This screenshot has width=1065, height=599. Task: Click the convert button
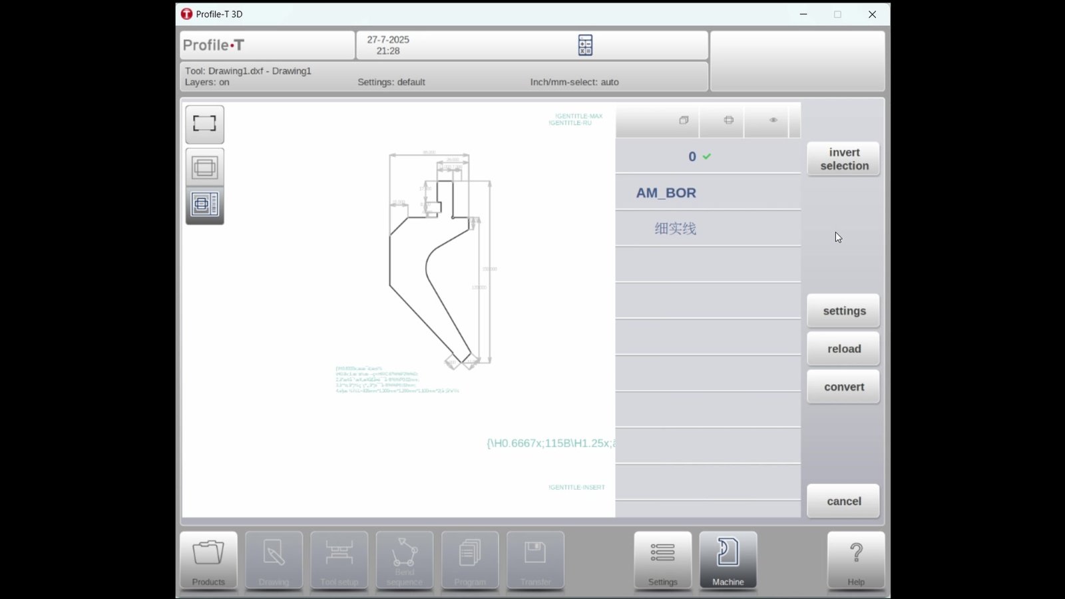(843, 387)
